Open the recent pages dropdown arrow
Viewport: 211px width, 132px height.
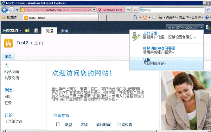[x=17, y=10]
